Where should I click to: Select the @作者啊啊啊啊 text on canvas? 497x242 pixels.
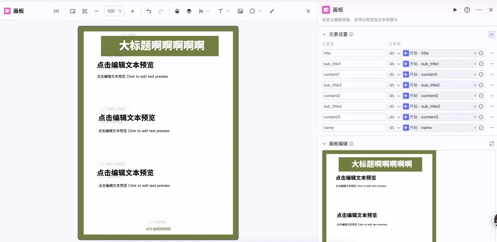158,229
